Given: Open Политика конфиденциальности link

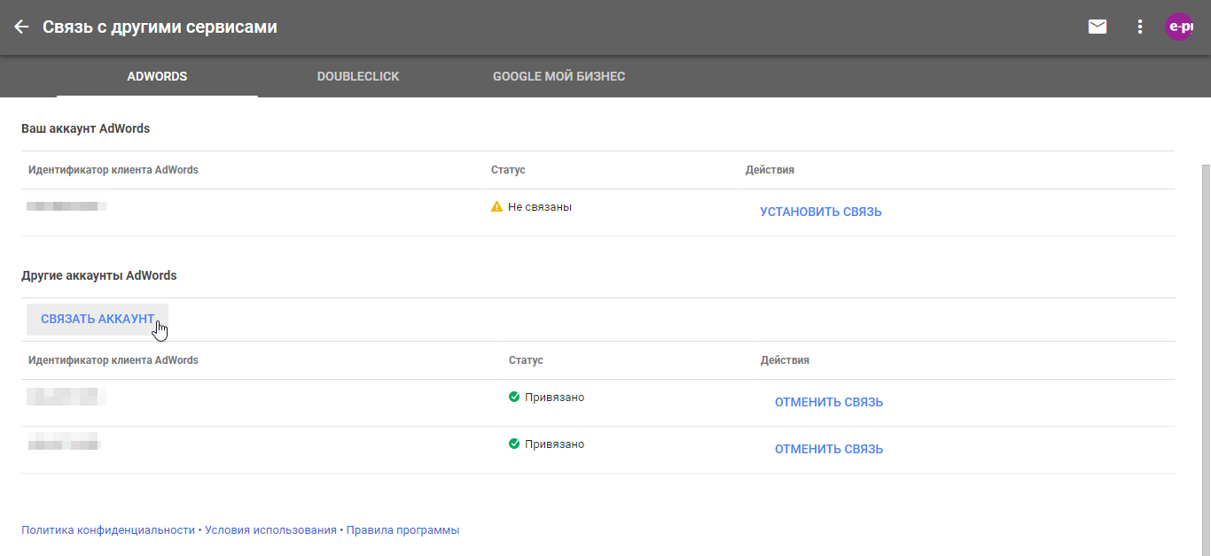Looking at the screenshot, I should click(x=108, y=530).
